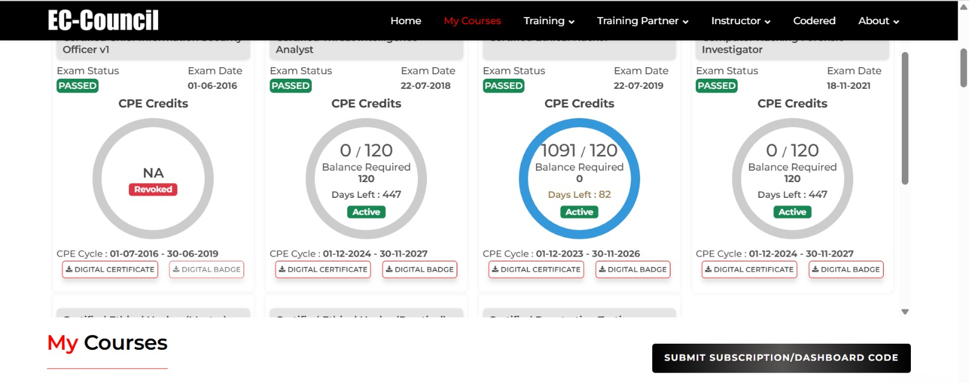Click PASSED badge dated 01-06-2016
The width and height of the screenshot is (969, 383).
pyautogui.click(x=78, y=86)
